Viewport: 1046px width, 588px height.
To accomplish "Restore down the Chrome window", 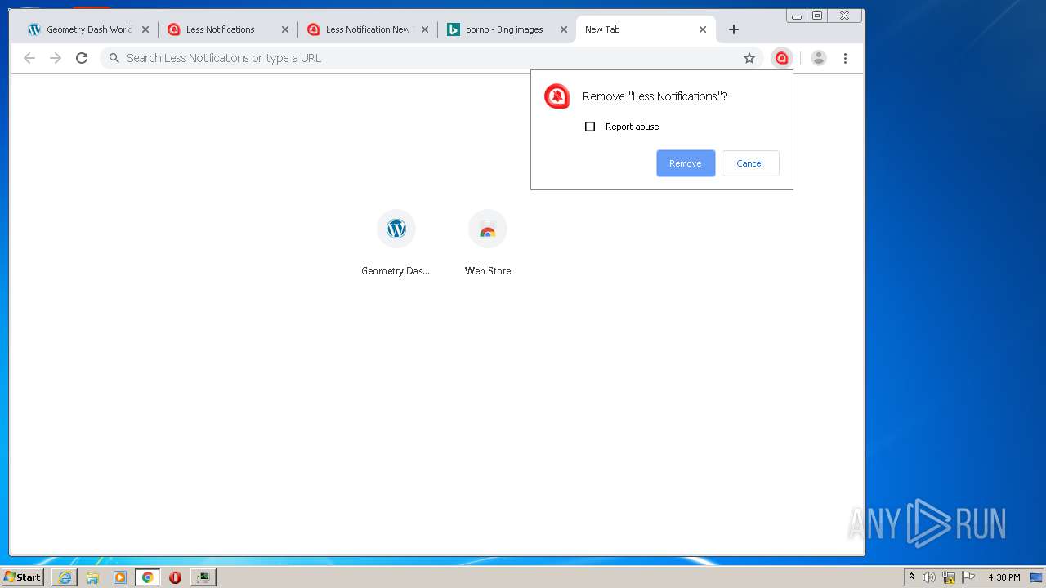I will 817,16.
